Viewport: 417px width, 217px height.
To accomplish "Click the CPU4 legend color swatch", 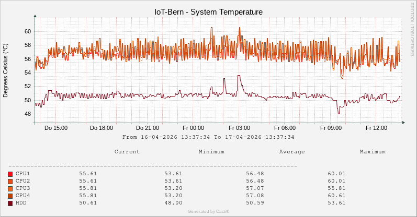I will coord(10,196).
